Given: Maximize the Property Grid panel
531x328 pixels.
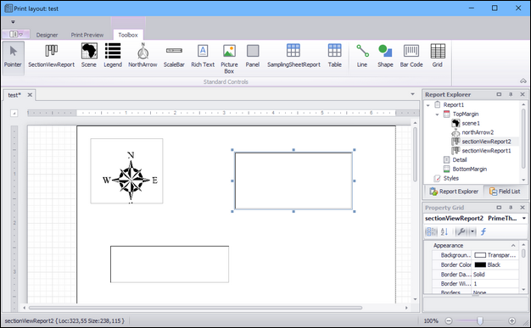Looking at the screenshot, I should point(499,207).
